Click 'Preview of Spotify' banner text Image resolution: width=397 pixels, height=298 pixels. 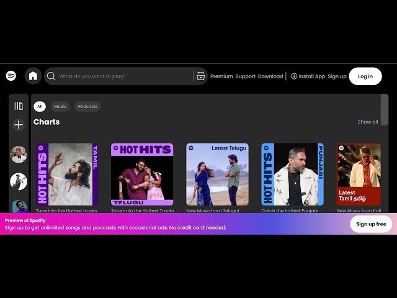click(25, 220)
